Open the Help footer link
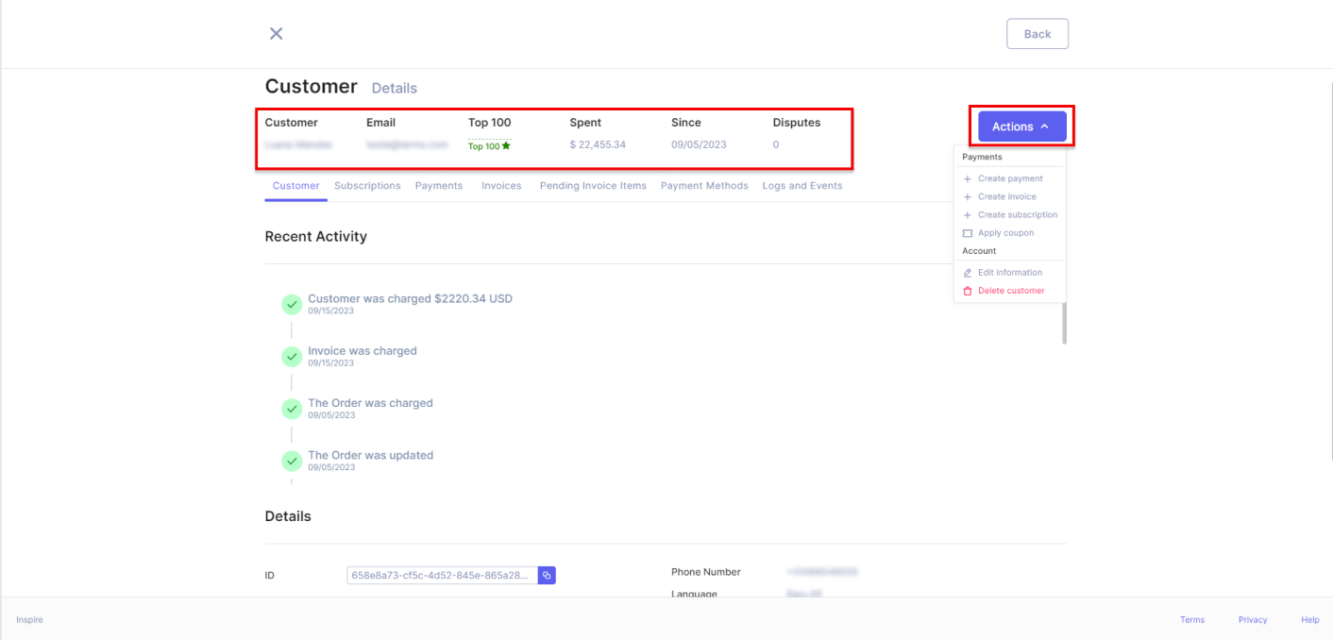The height and width of the screenshot is (640, 1333). 1310,620
